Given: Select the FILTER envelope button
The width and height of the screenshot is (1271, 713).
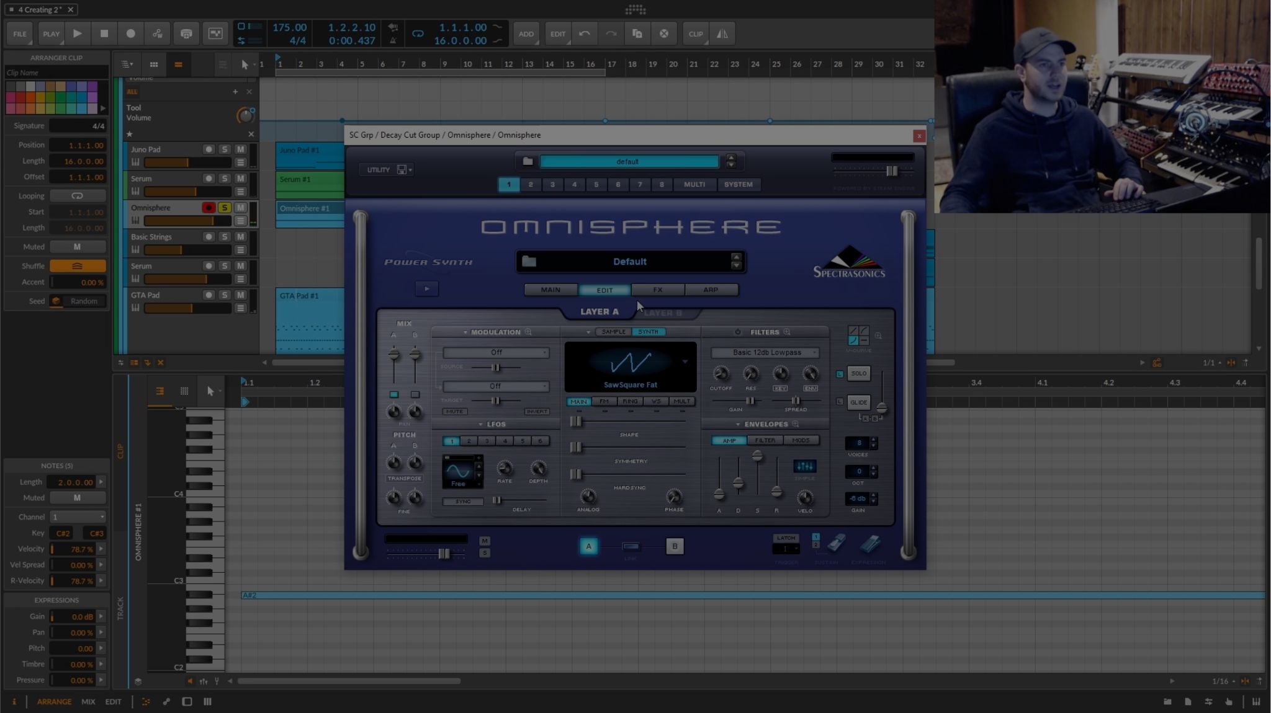Looking at the screenshot, I should [765, 440].
